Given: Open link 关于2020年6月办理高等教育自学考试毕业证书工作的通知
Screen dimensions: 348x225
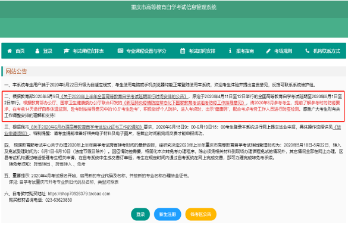Looking at the screenshot, I should [86, 127].
